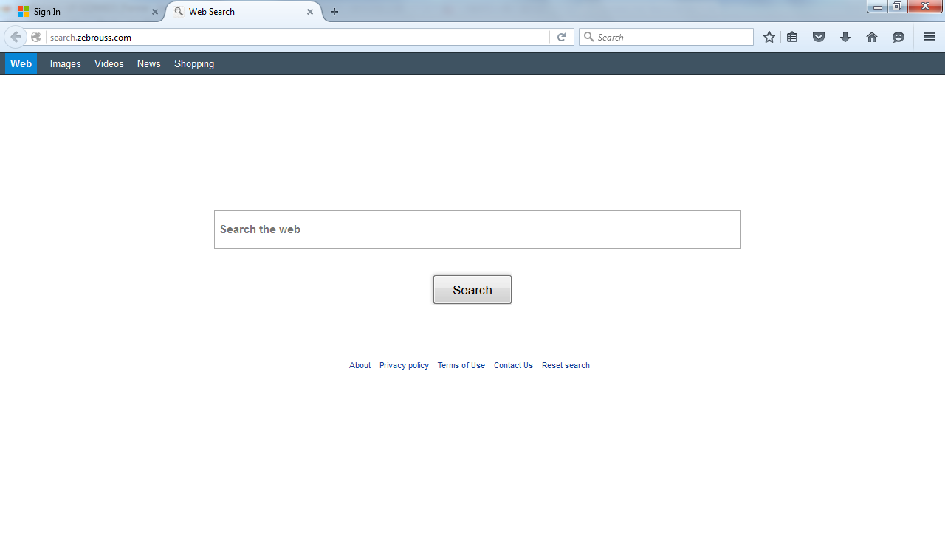The height and width of the screenshot is (557, 945).
Task: Switch to News search category
Action: click(x=148, y=63)
